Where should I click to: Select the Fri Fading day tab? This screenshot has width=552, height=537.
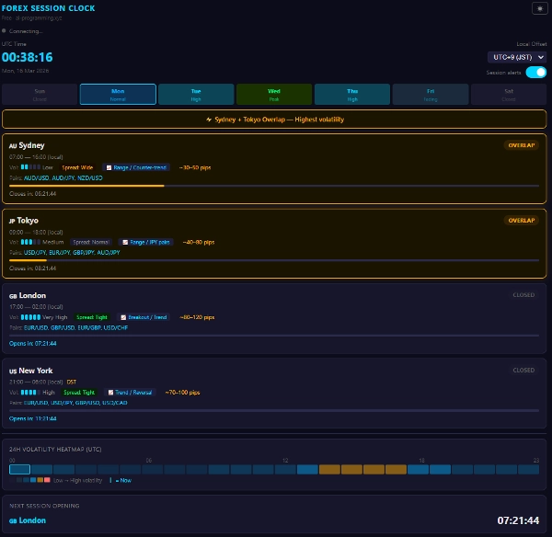[431, 95]
